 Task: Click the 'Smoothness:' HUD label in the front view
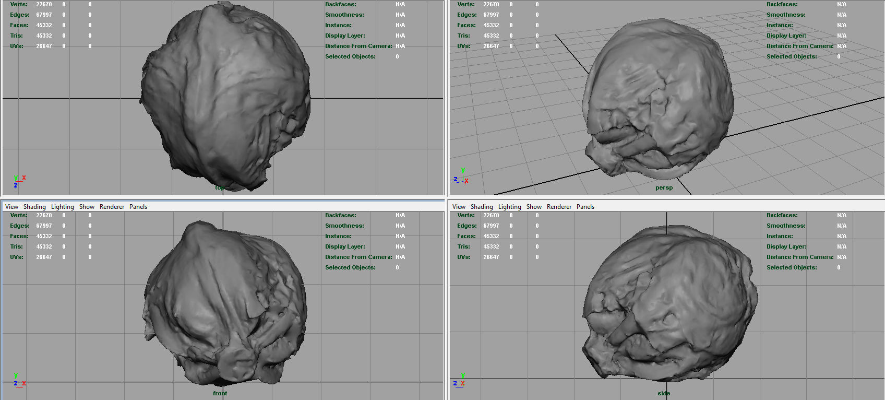344,226
